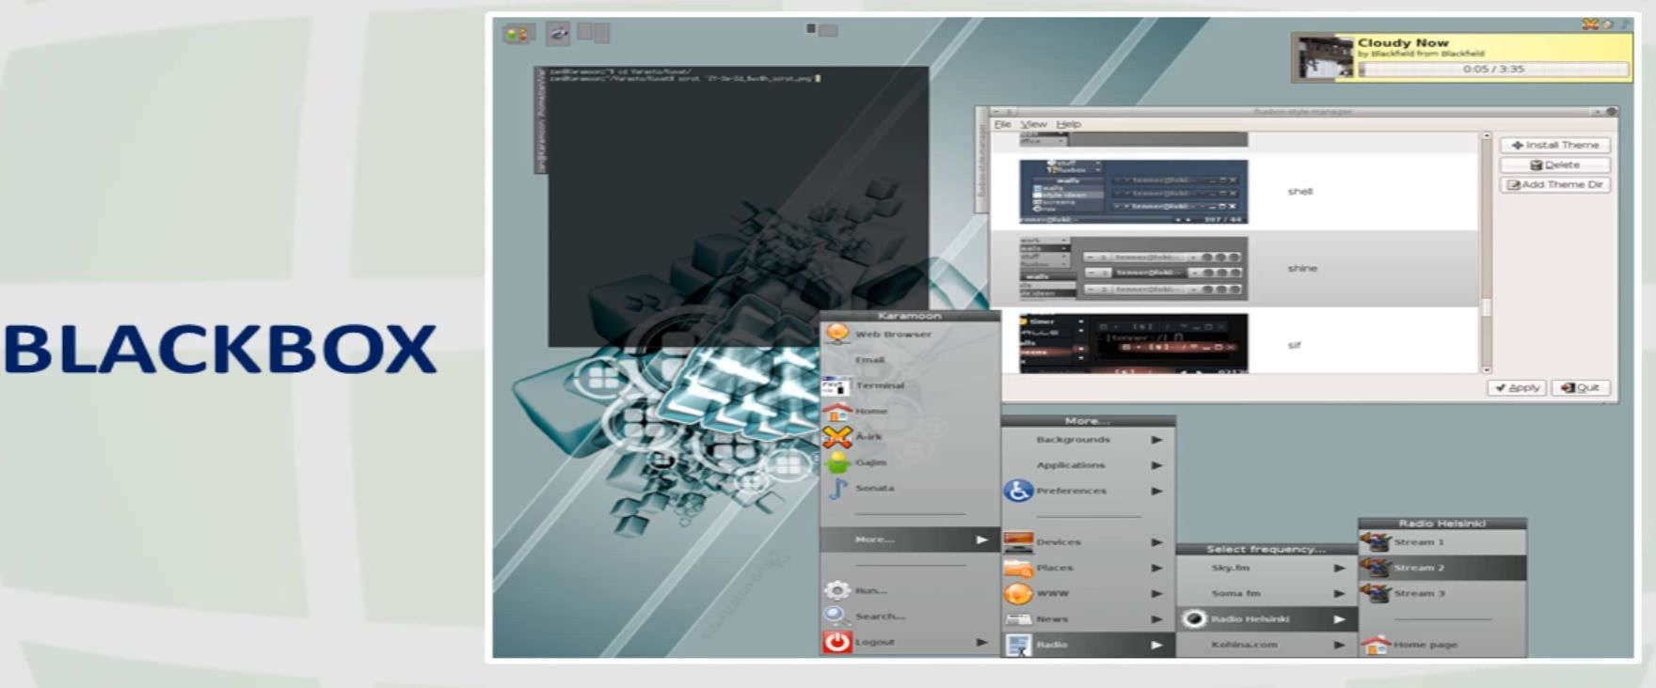Click the Run gear icon

836,591
